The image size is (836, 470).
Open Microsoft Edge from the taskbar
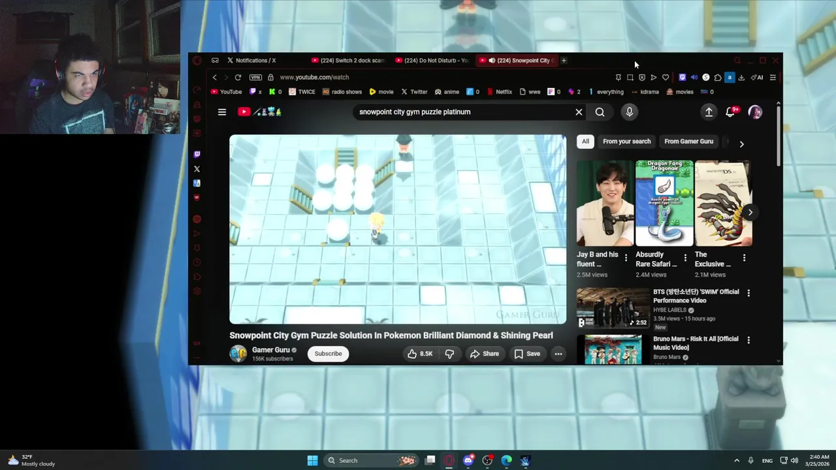point(506,461)
